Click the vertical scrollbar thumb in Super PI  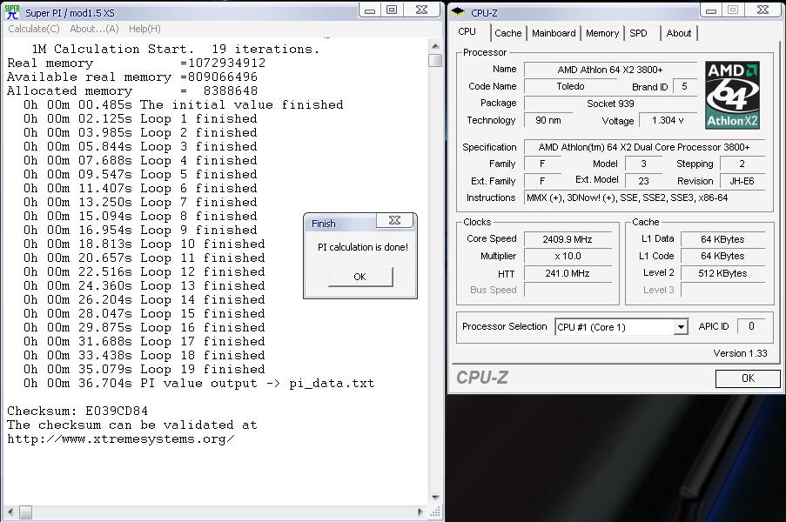435,60
